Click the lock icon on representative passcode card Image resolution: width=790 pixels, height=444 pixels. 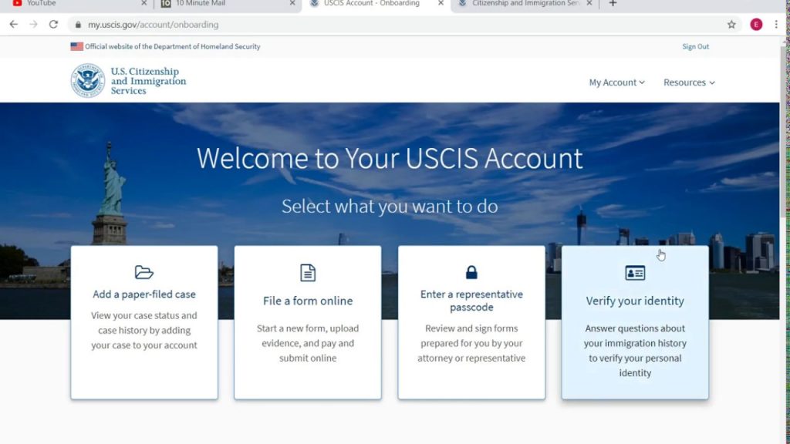click(471, 271)
